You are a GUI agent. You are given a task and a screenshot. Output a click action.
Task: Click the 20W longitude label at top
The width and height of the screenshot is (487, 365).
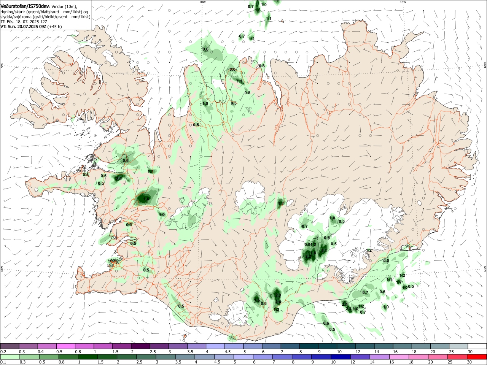tap(202, 2)
